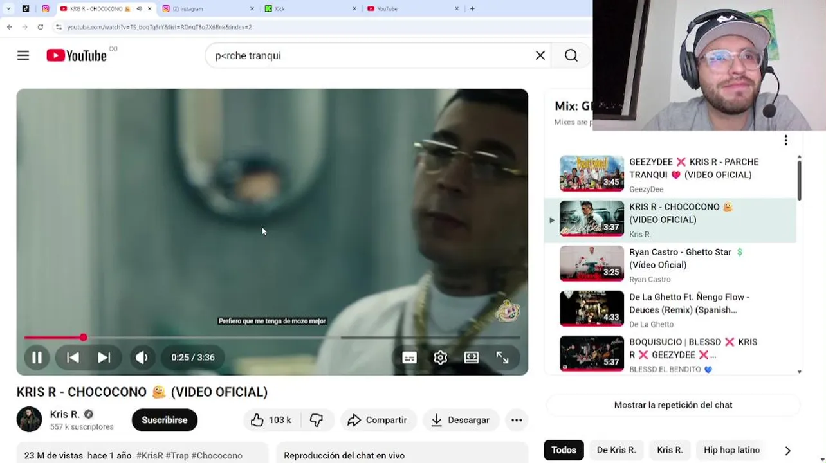
Task: Click the red scrubber knob on the timeline
Action: [84, 337]
